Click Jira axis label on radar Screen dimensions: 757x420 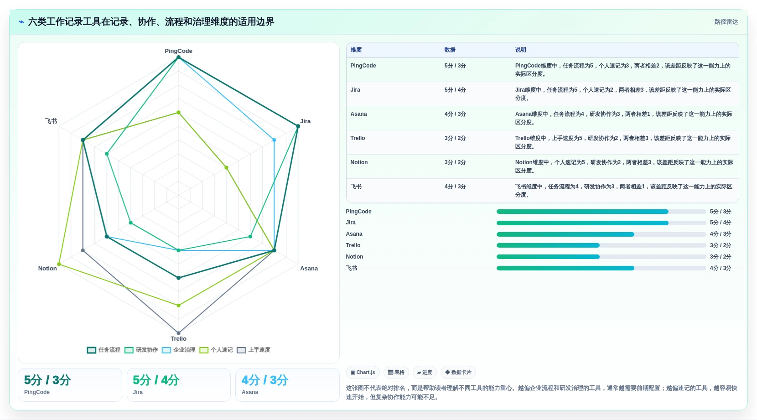click(x=305, y=121)
